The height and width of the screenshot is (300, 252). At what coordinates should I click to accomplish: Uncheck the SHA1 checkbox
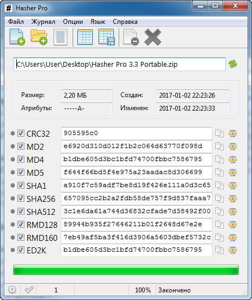click(x=21, y=185)
